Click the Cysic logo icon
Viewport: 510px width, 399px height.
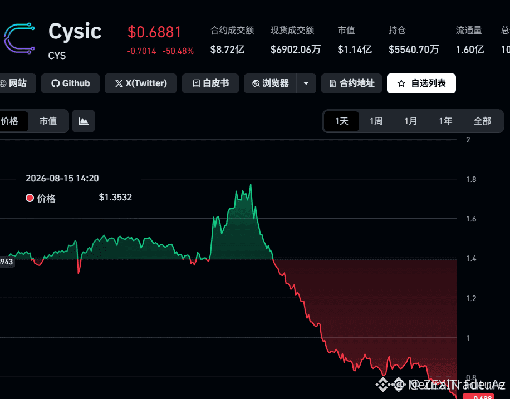(x=19, y=38)
